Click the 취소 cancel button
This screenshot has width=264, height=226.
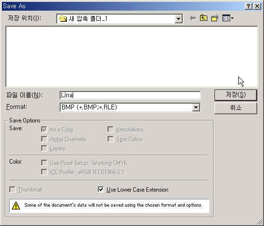(236, 108)
